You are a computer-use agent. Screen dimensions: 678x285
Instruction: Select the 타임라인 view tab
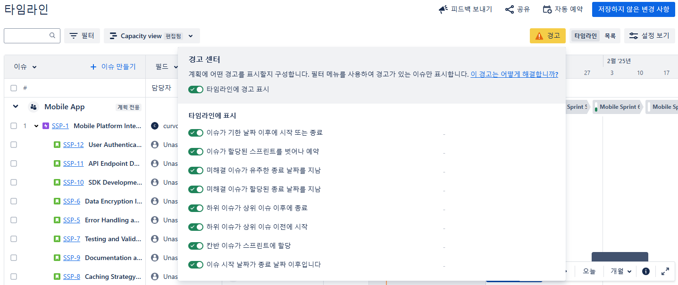[586, 36]
